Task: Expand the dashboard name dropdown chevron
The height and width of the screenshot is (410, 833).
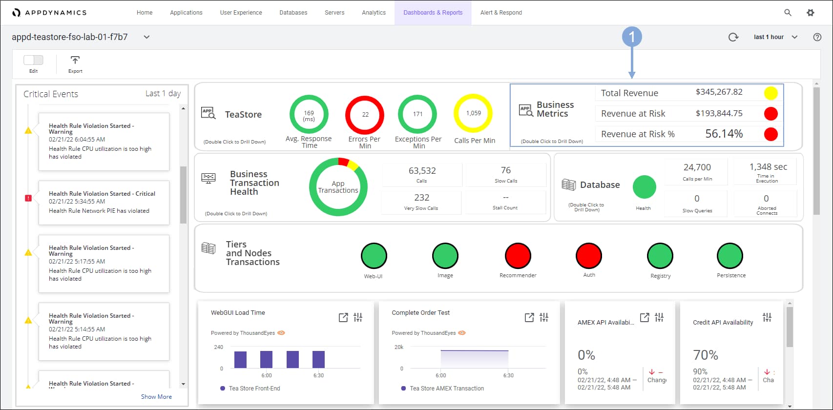Action: click(146, 37)
